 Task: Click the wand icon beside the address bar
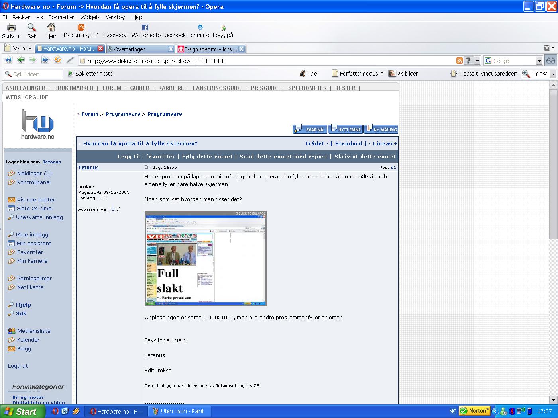point(70,60)
